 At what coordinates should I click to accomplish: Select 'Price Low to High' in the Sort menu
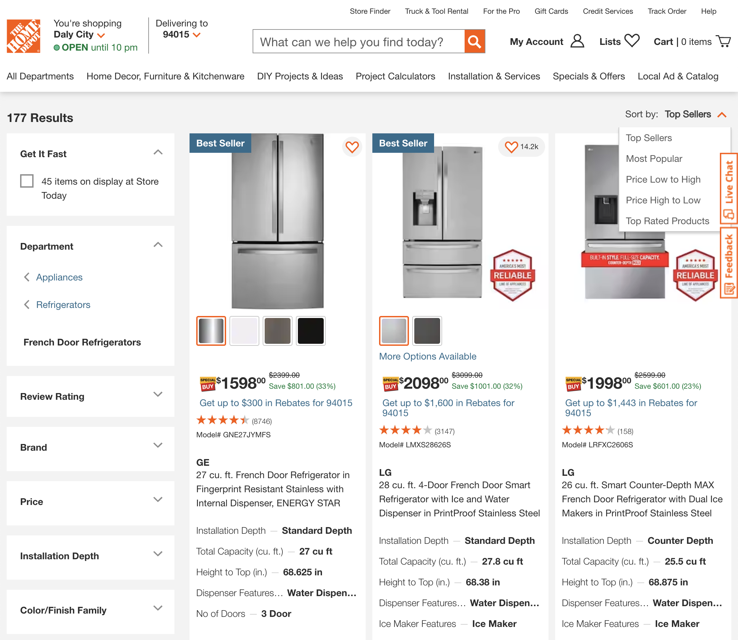pos(663,179)
